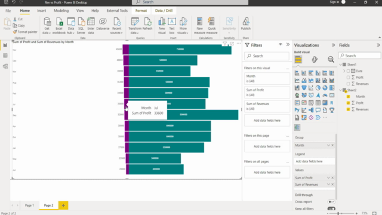Open the Get data menu
The image size is (382, 215).
47,26
